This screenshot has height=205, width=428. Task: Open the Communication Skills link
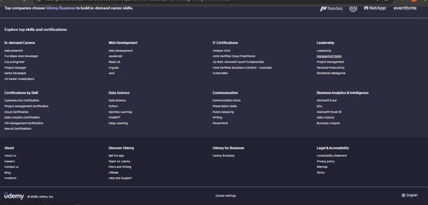click(227, 101)
